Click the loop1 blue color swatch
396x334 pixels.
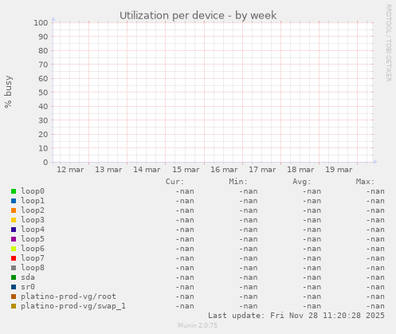point(14,201)
